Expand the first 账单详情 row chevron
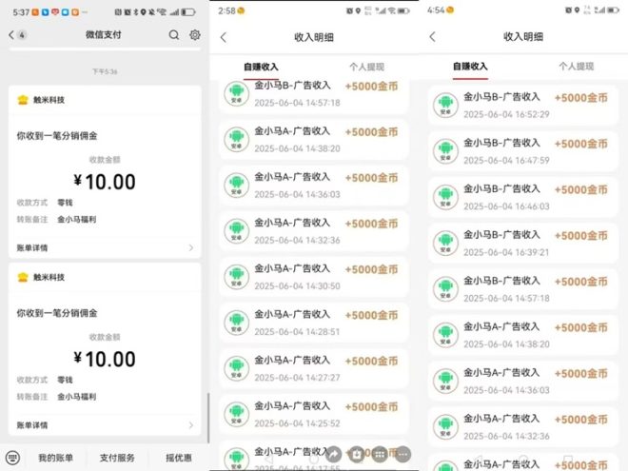 click(190, 247)
